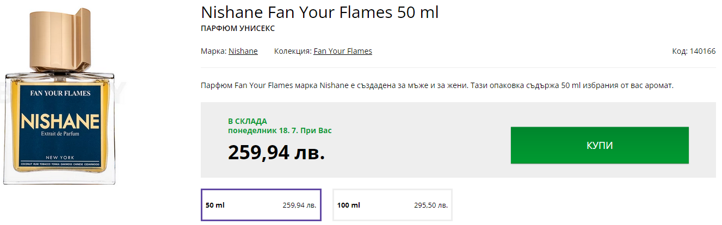
Task: Click the product description paragraph
Action: coord(437,85)
